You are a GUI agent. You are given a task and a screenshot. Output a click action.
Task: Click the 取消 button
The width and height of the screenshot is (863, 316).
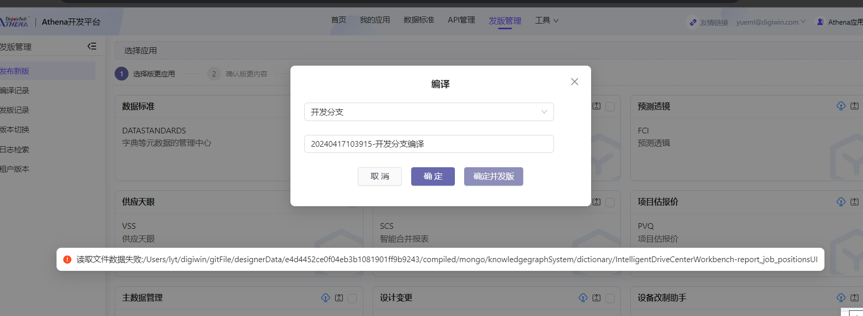(x=380, y=176)
